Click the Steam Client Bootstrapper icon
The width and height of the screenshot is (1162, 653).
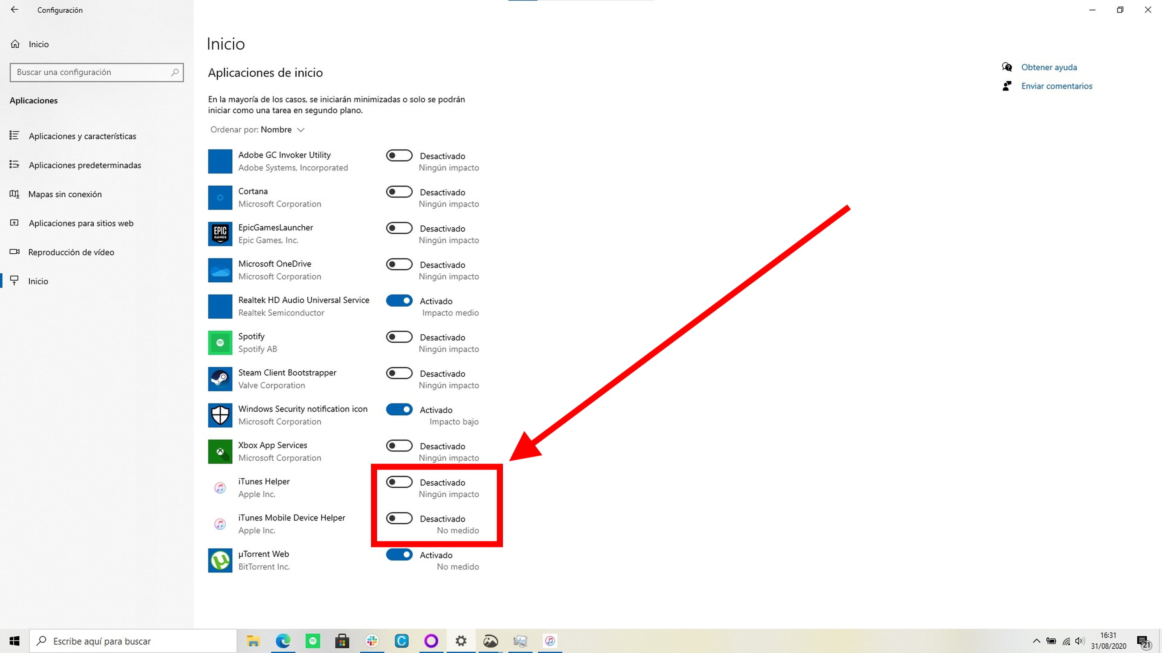pyautogui.click(x=220, y=379)
